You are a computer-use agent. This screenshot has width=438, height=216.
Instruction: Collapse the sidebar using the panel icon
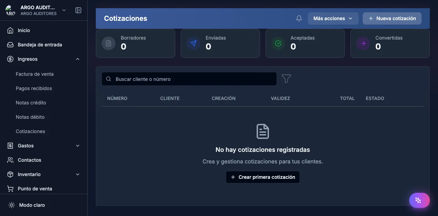78,10
